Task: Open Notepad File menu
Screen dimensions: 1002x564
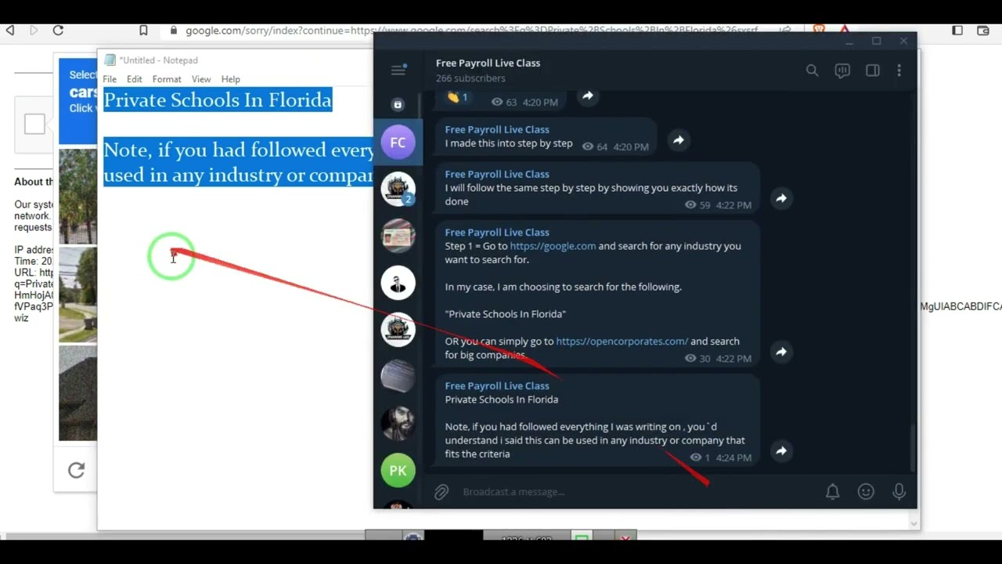Action: 110,79
